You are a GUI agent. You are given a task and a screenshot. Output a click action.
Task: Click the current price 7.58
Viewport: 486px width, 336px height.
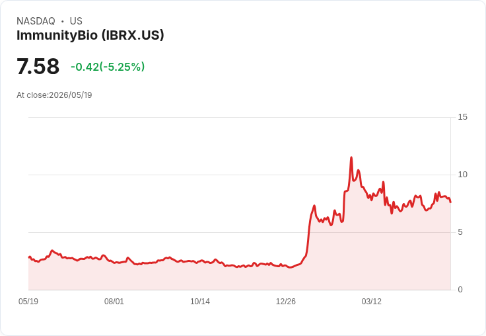coord(38,66)
